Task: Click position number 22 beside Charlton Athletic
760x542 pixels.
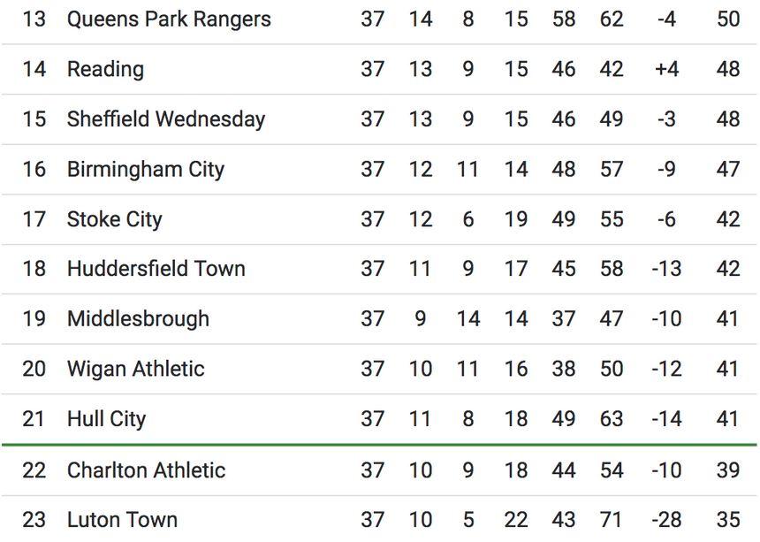Action: (x=34, y=470)
